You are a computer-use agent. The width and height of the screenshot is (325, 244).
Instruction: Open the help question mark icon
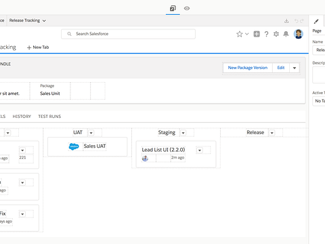tap(267, 34)
